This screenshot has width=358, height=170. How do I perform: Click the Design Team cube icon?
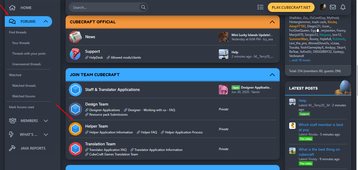point(75,109)
